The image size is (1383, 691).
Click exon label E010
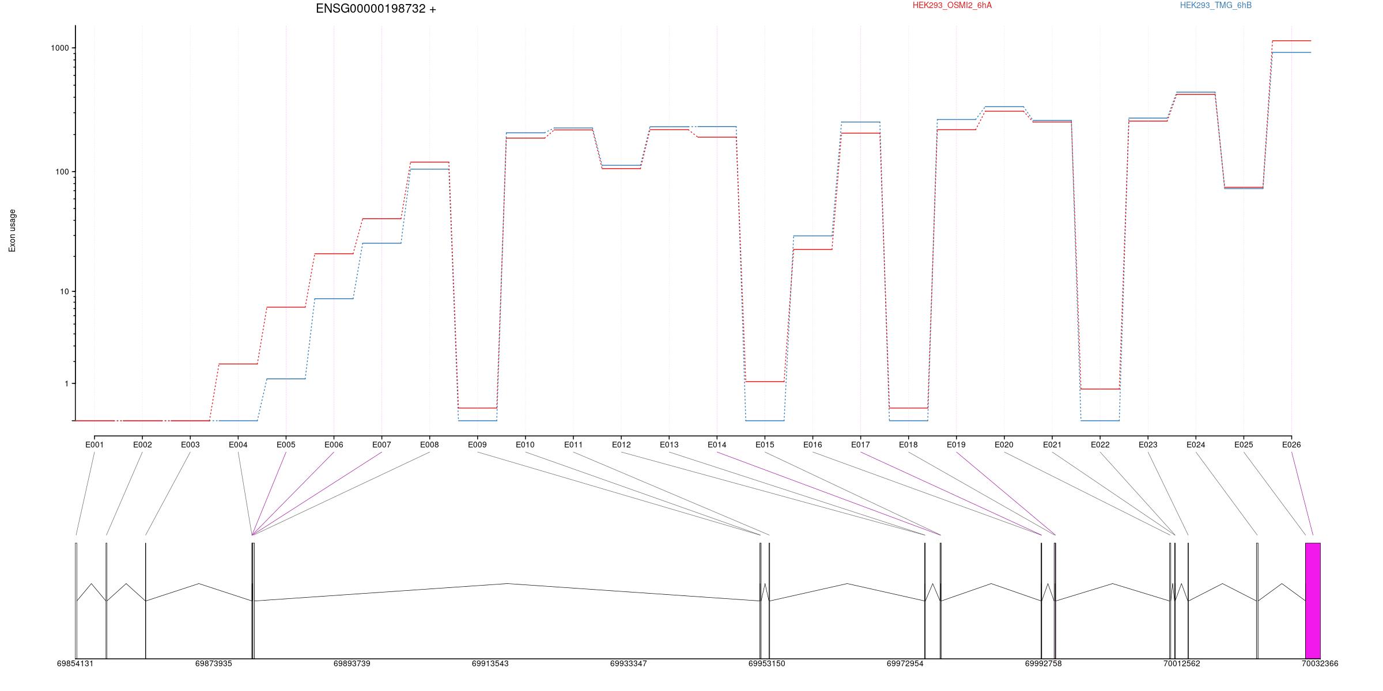pyautogui.click(x=525, y=445)
